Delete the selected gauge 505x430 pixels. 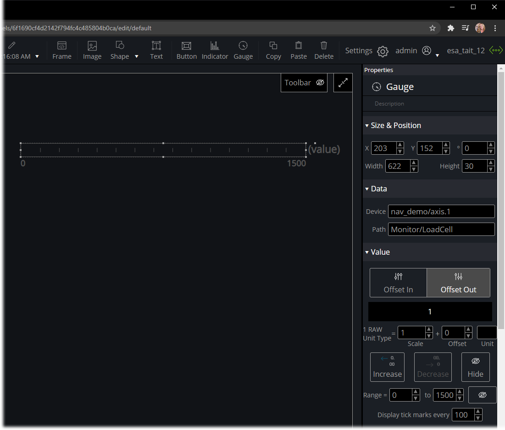coord(324,50)
